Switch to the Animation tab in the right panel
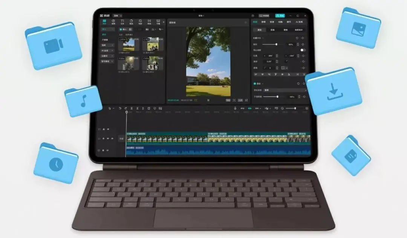Image resolution: width=407 pixels, height=238 pixels. (280, 22)
